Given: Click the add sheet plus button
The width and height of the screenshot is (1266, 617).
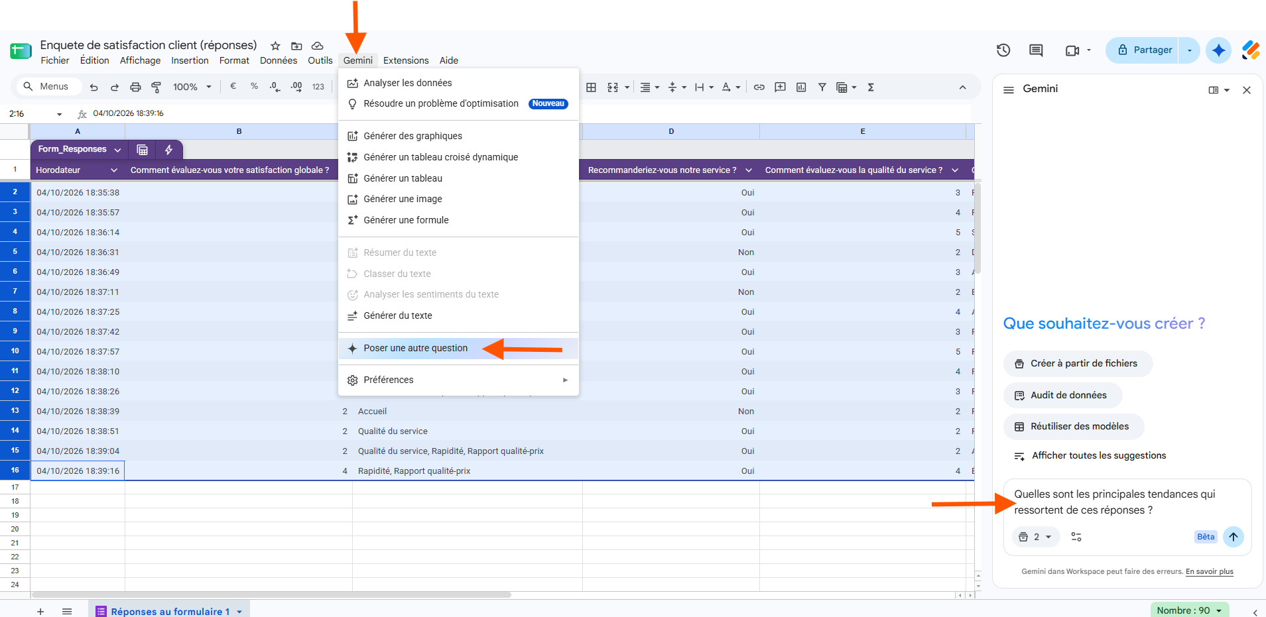Looking at the screenshot, I should tap(40, 612).
